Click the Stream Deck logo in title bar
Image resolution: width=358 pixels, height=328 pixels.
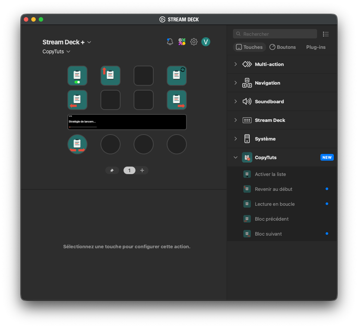tap(162, 19)
